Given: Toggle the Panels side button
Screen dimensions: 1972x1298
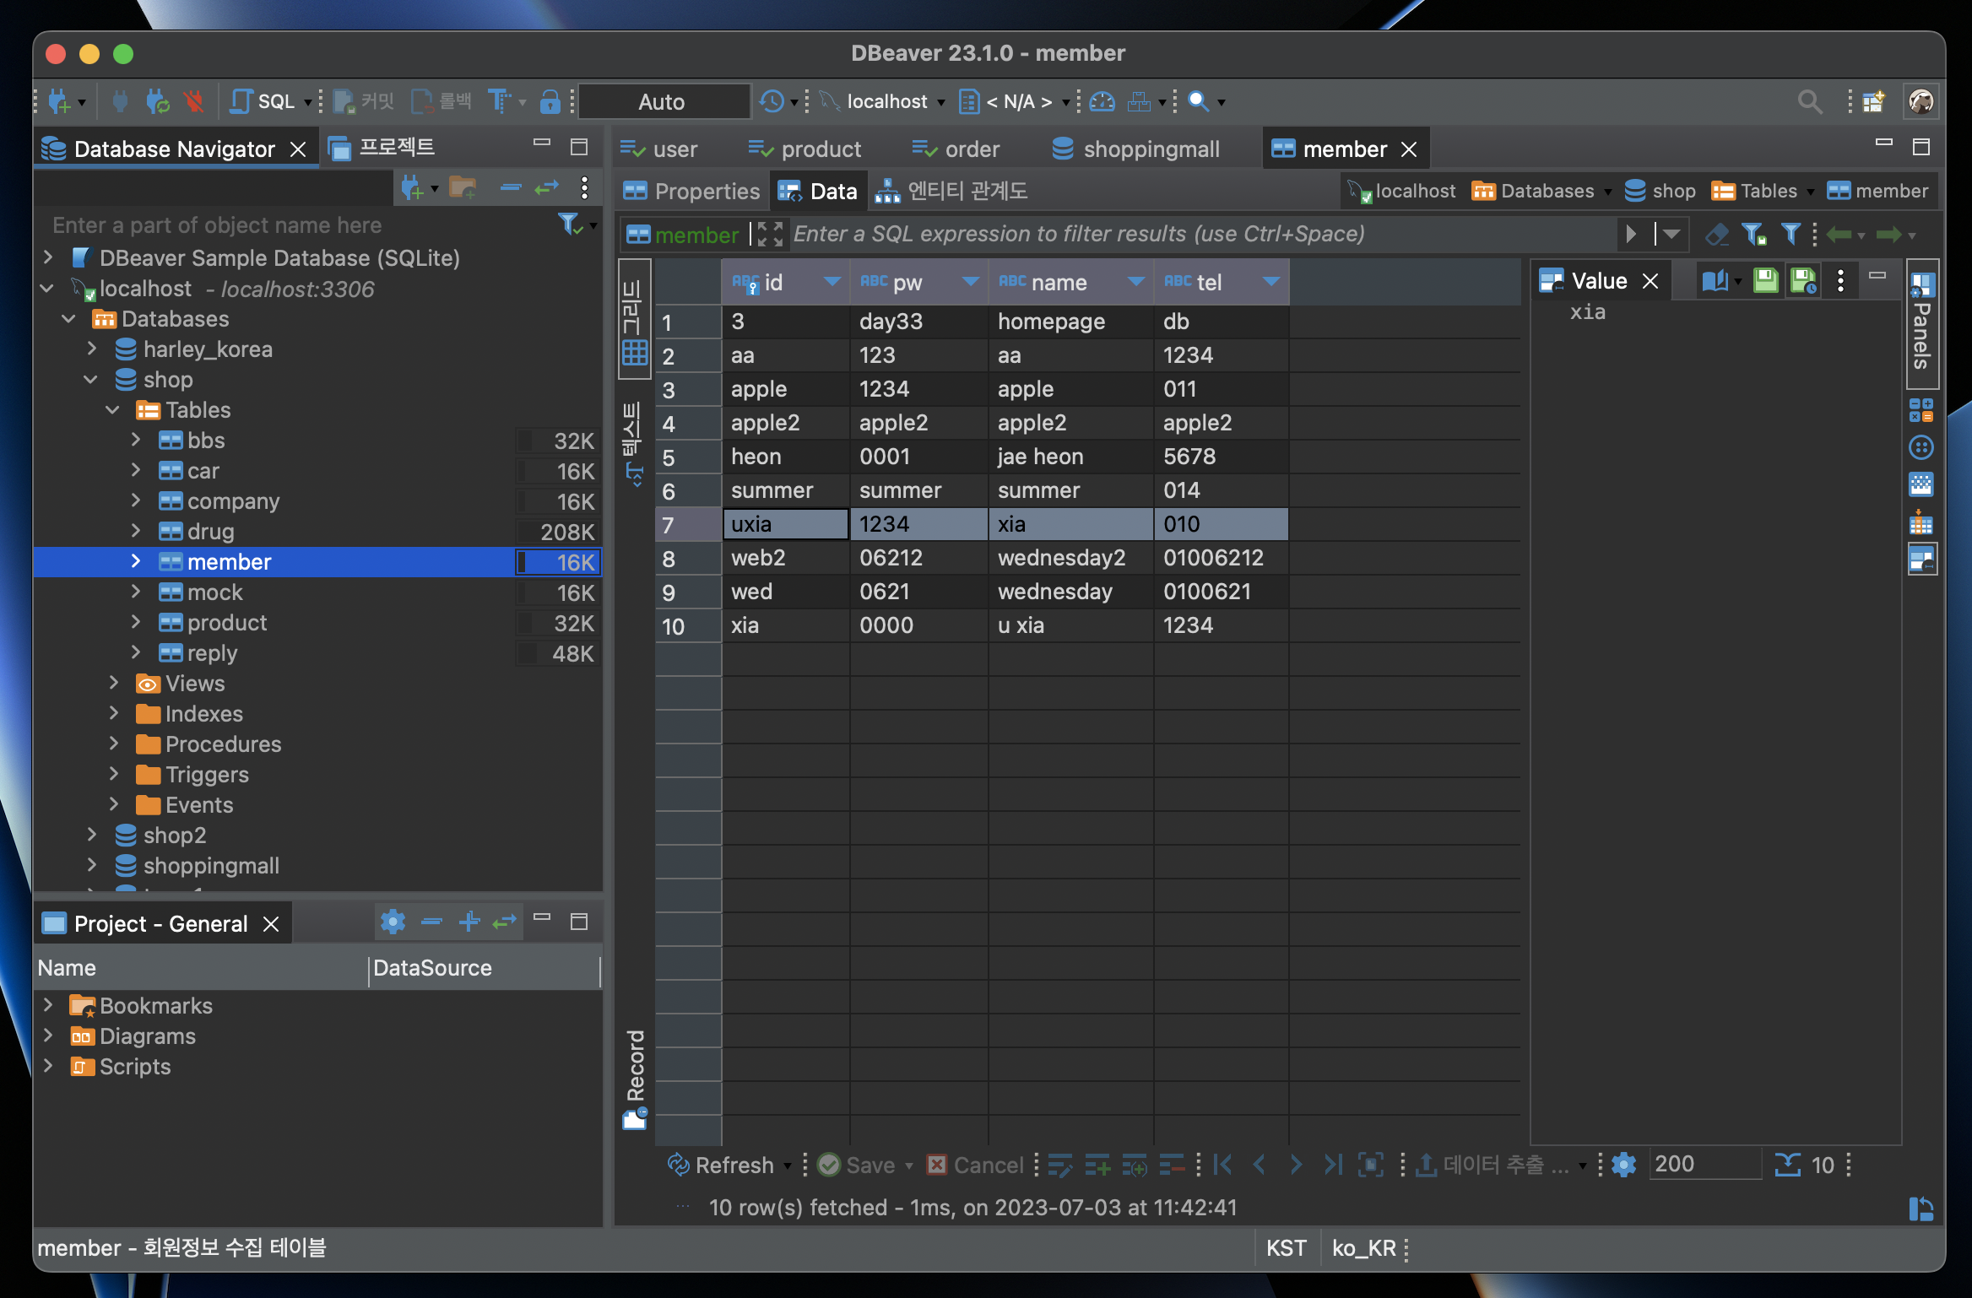Looking at the screenshot, I should 1922,325.
